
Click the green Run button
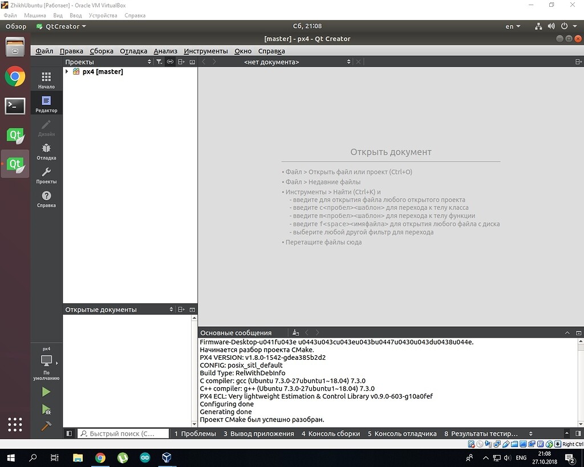click(46, 392)
